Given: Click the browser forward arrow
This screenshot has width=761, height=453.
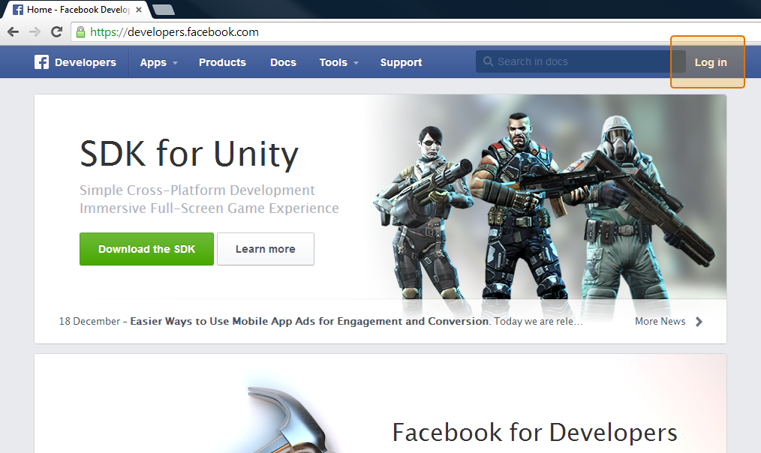Looking at the screenshot, I should coord(35,32).
